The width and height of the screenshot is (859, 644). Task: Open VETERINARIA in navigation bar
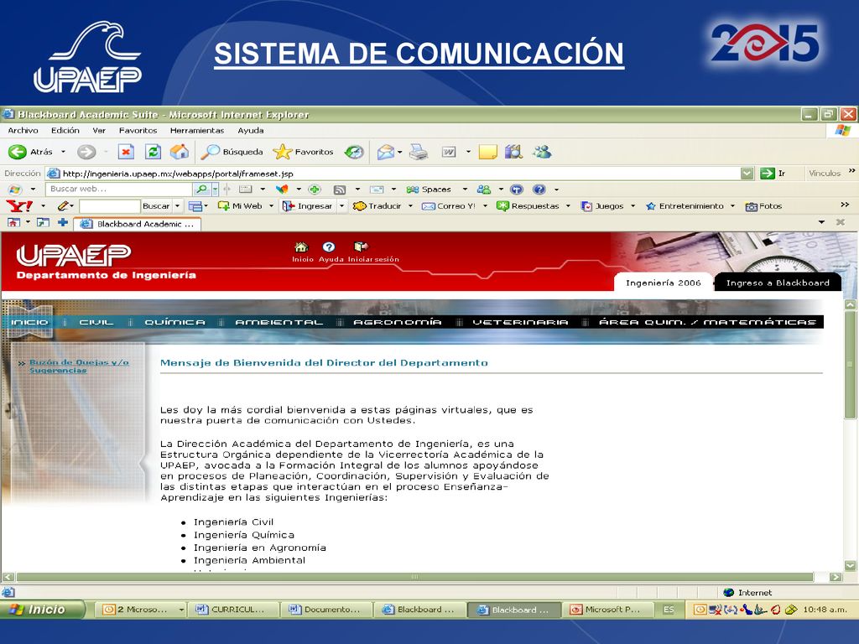pos(520,322)
